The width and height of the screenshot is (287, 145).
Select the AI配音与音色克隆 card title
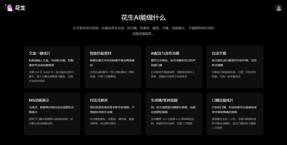165,53
